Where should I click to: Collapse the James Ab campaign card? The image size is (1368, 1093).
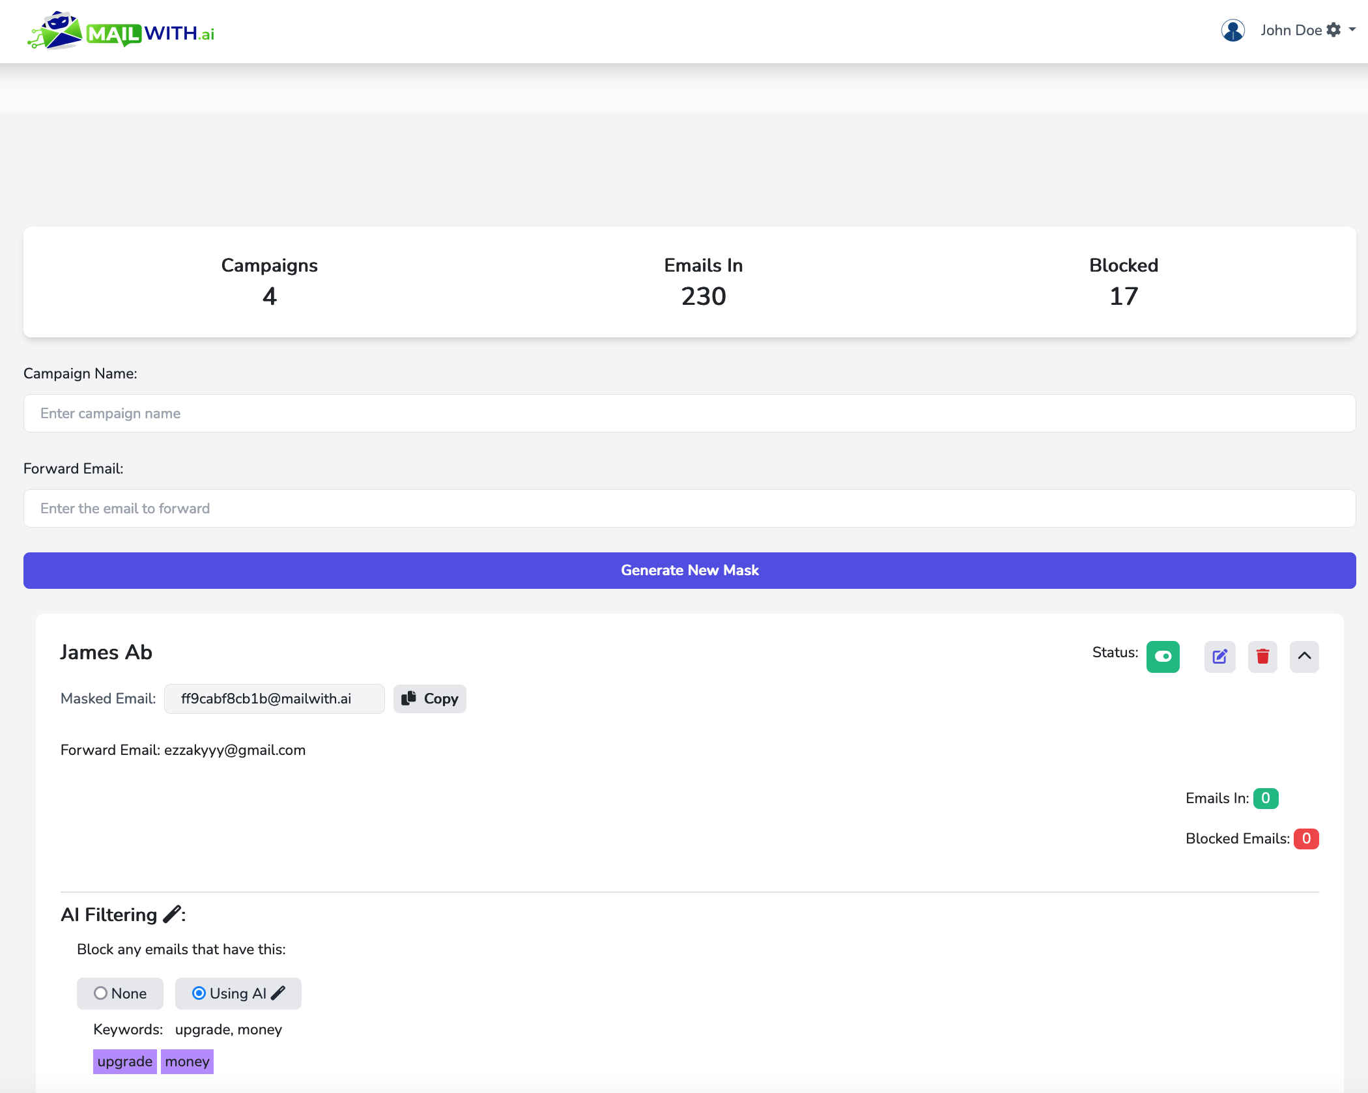(x=1304, y=657)
